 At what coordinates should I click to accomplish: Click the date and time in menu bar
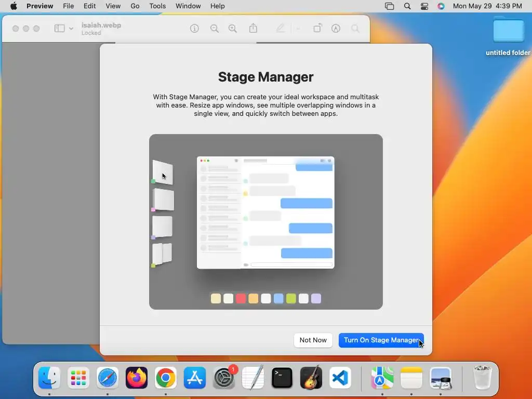click(487, 6)
